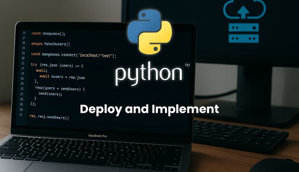Click the line containing 'connect('localhost'/'test")'
299x172 pixels.
tap(73, 55)
